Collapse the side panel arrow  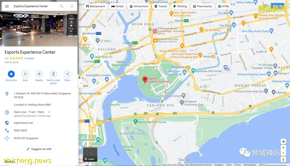81,83
